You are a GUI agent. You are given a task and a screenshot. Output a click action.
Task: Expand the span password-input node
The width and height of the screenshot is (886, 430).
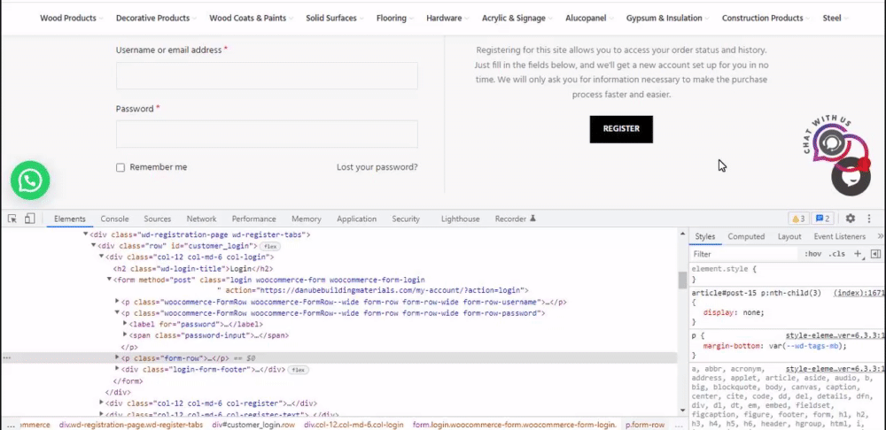coord(126,335)
